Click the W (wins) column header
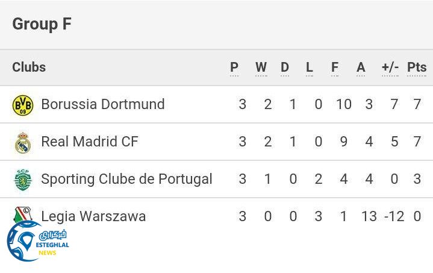This screenshot has height=273, width=433. [261, 67]
